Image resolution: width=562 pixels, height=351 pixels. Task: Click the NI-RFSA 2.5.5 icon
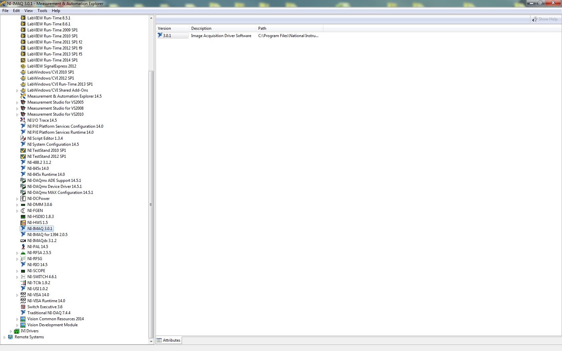tap(23, 253)
